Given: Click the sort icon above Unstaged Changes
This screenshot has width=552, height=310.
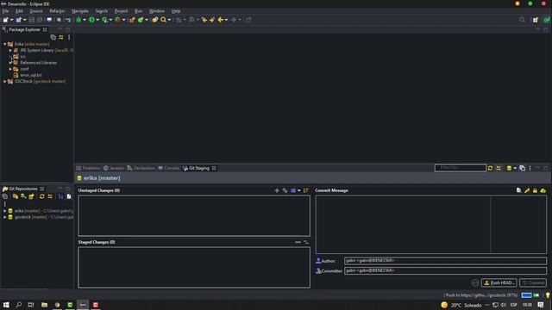Looking at the screenshot, I should point(306,190).
